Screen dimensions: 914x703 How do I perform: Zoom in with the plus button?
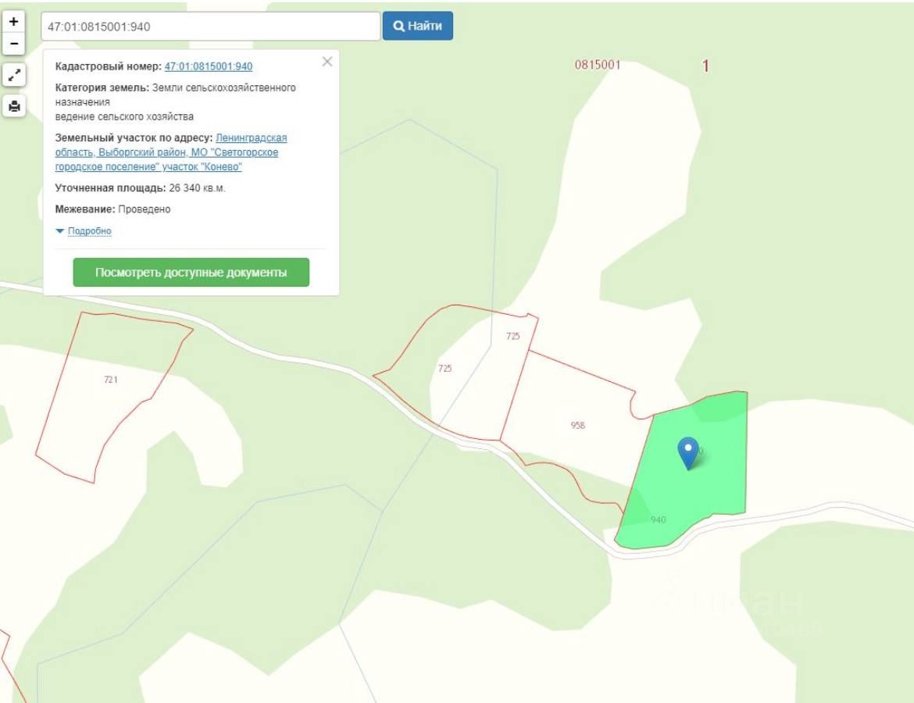tap(14, 22)
